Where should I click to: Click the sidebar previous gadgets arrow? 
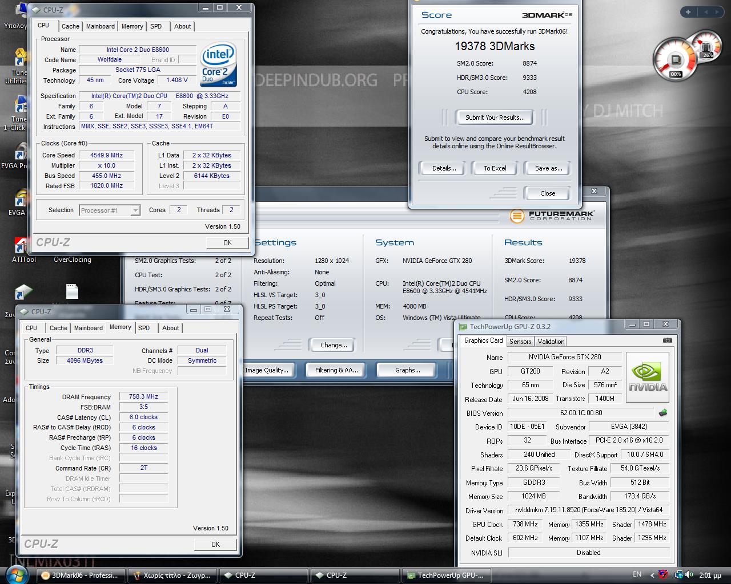[706, 12]
